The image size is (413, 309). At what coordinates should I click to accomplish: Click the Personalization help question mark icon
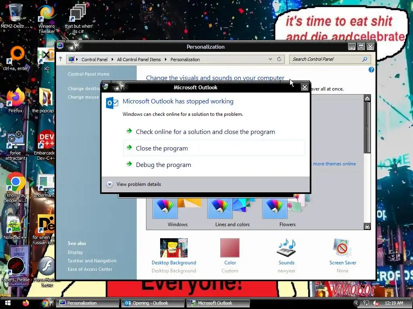click(x=371, y=70)
